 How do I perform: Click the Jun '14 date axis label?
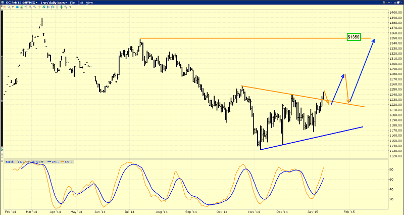pyautogui.click(x=99, y=211)
